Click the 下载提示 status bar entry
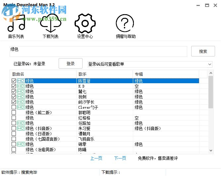 pos(111,172)
